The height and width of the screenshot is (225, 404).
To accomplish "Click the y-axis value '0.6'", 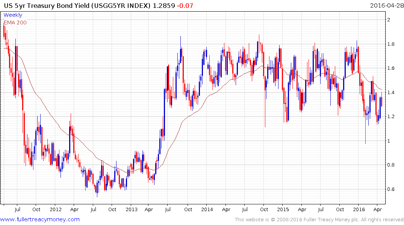I will (x=391, y=189).
